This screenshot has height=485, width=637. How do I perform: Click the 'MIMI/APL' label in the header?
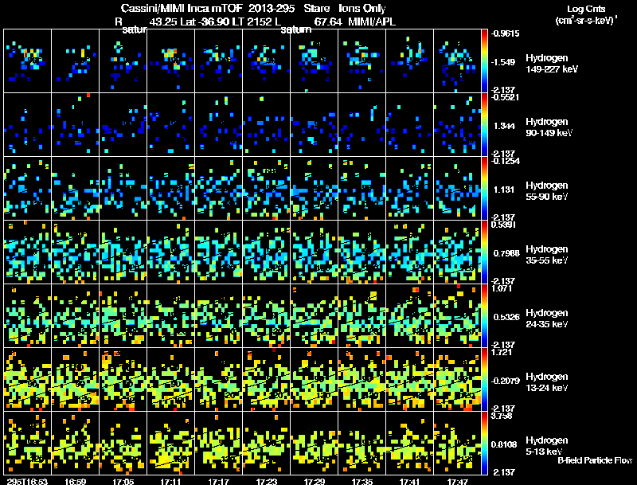pyautogui.click(x=372, y=22)
